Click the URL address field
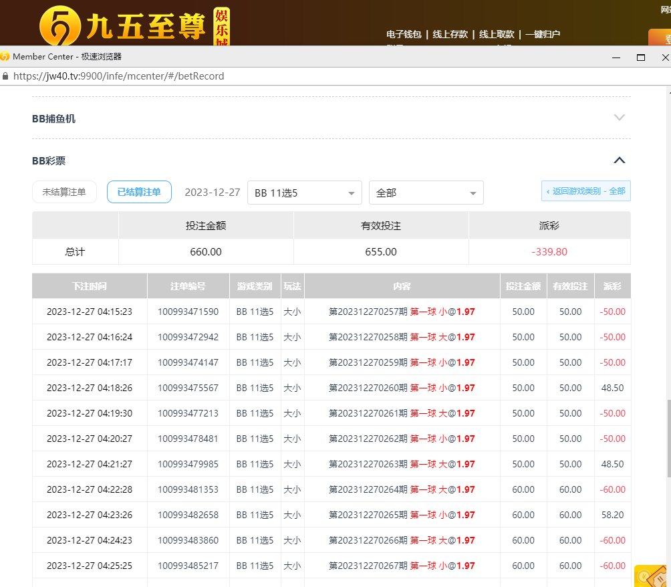This screenshot has width=671, height=587. (x=267, y=76)
